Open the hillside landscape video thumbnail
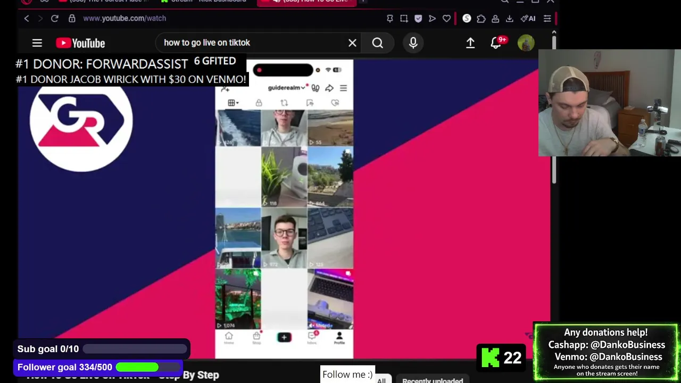 (x=330, y=177)
